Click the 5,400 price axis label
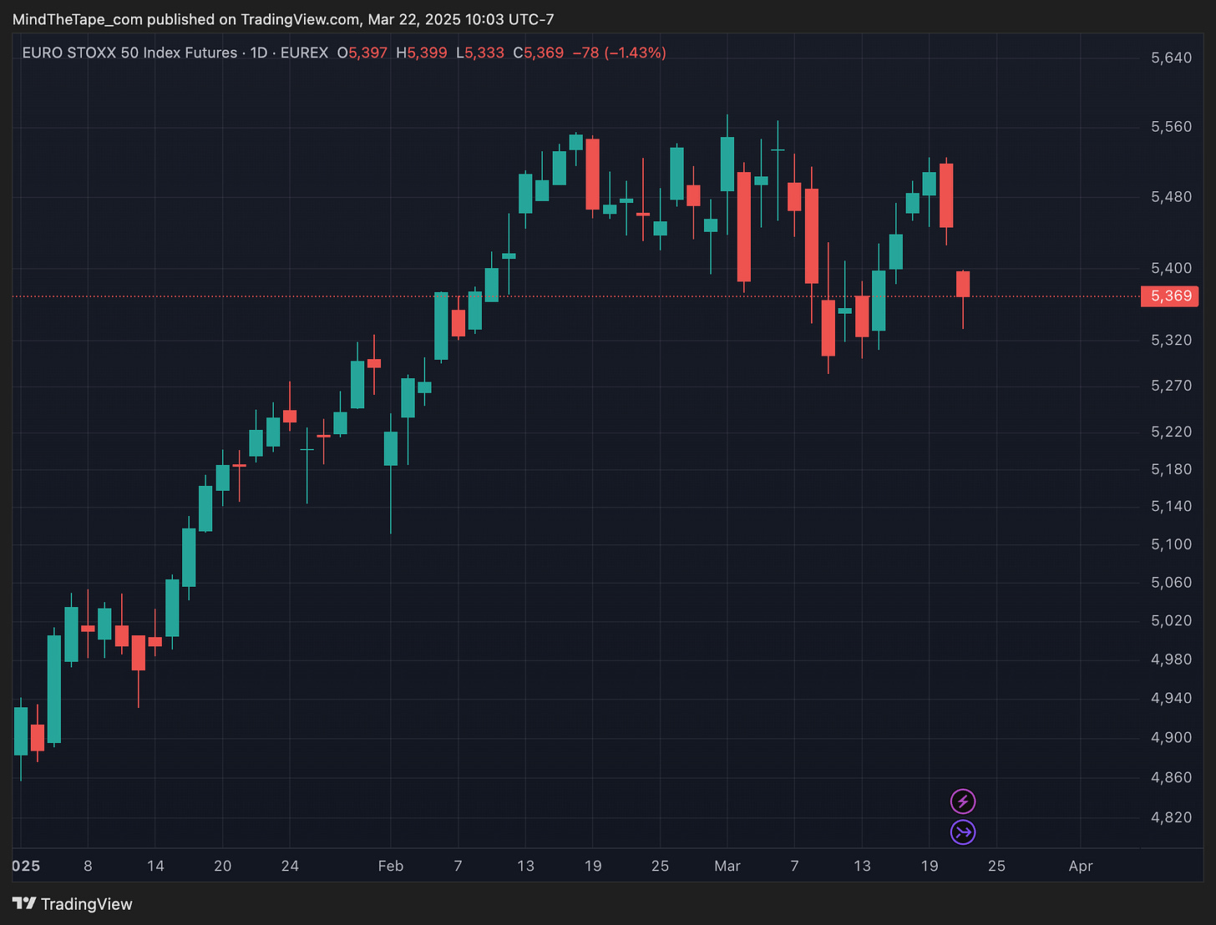The image size is (1216, 925). 1171,268
